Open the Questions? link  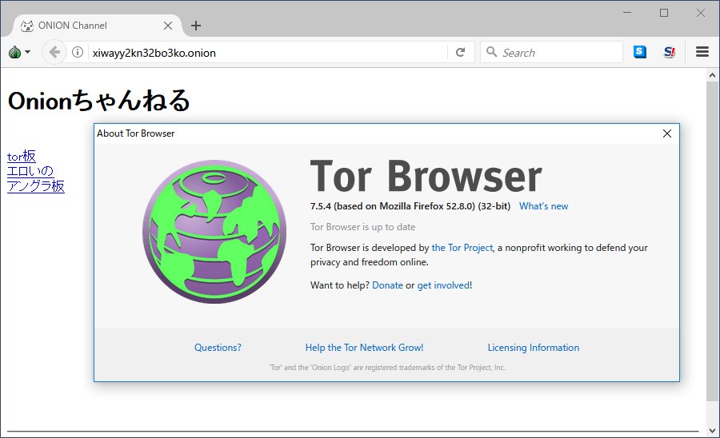click(x=218, y=348)
